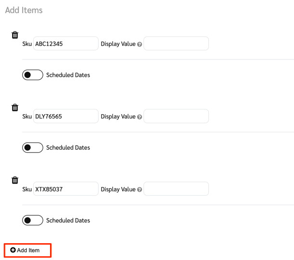294x260 pixels.
Task: Click the Display Value field for ABC12345
Action: pos(176,44)
